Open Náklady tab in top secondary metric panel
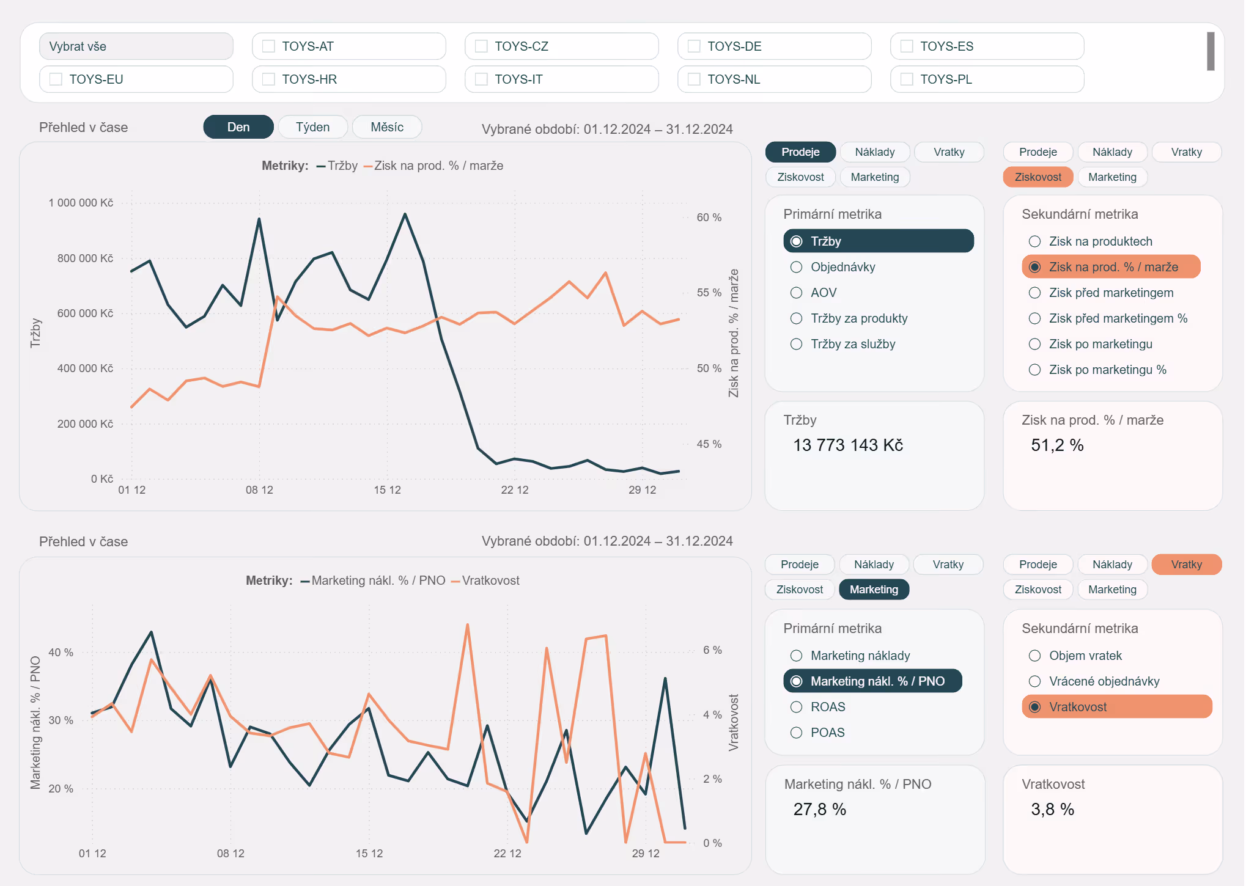The image size is (1246, 886). pos(1112,152)
